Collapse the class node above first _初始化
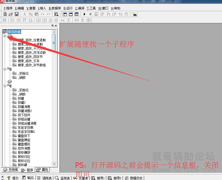Screen dimensions: 222x180 pos(5,69)
